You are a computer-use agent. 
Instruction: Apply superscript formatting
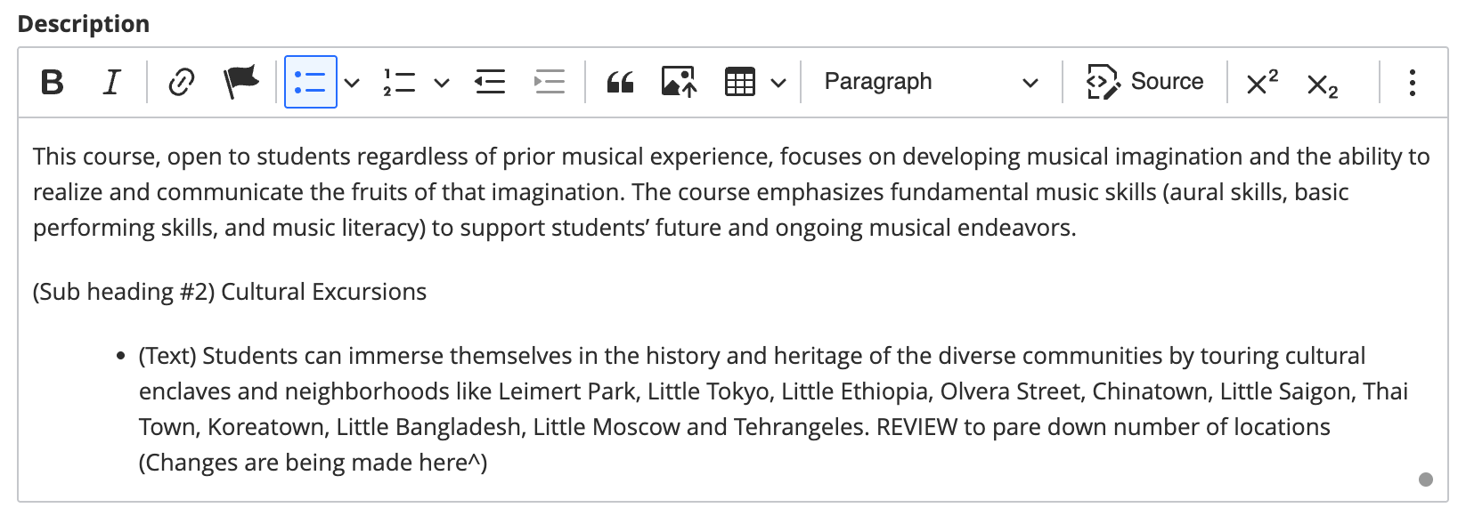1262,83
